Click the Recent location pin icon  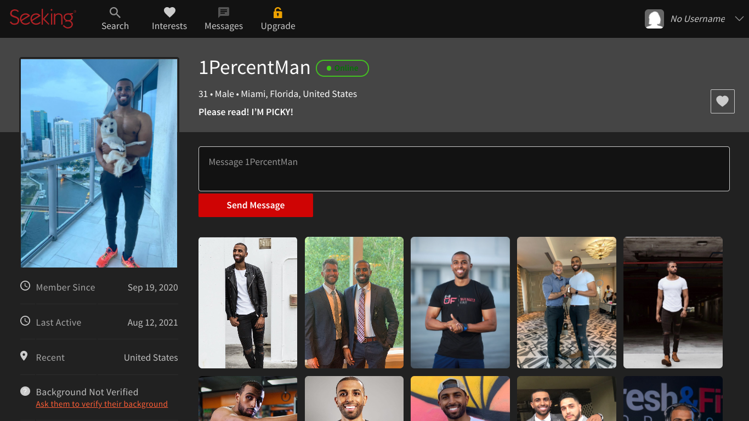[24, 356]
